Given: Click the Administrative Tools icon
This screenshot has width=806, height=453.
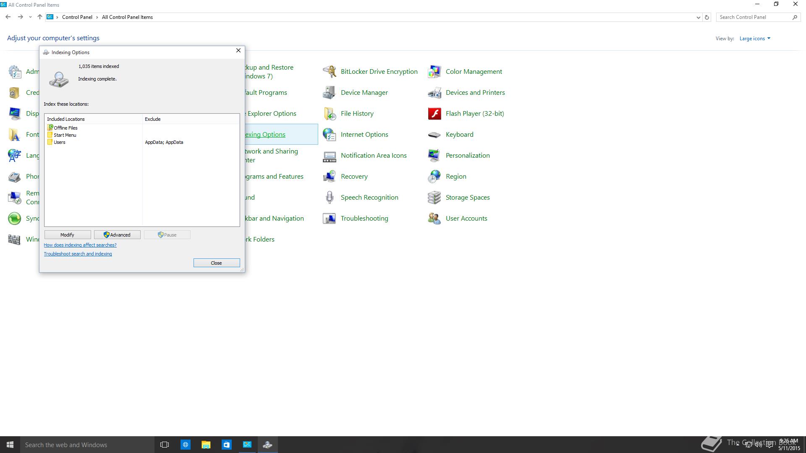Looking at the screenshot, I should tap(15, 72).
